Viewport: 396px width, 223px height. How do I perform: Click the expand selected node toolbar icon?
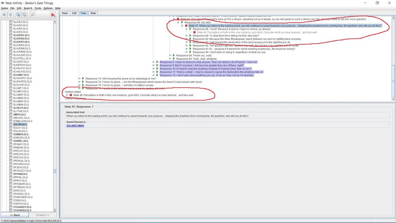point(4,15)
